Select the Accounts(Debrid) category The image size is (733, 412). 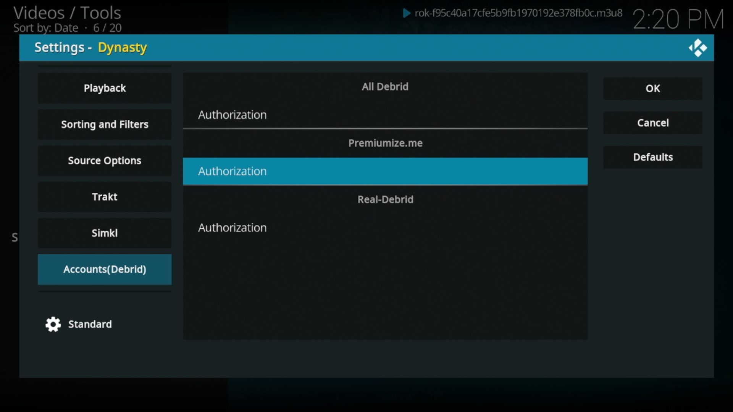(x=105, y=269)
